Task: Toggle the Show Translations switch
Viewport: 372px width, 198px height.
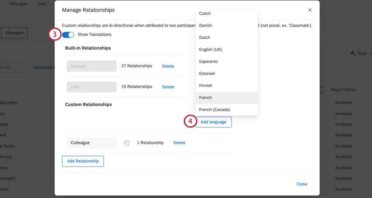Action: pyautogui.click(x=68, y=35)
